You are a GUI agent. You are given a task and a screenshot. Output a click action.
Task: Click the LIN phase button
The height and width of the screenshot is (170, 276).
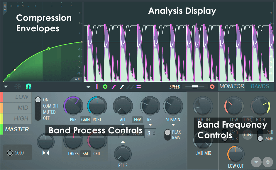click(247, 135)
